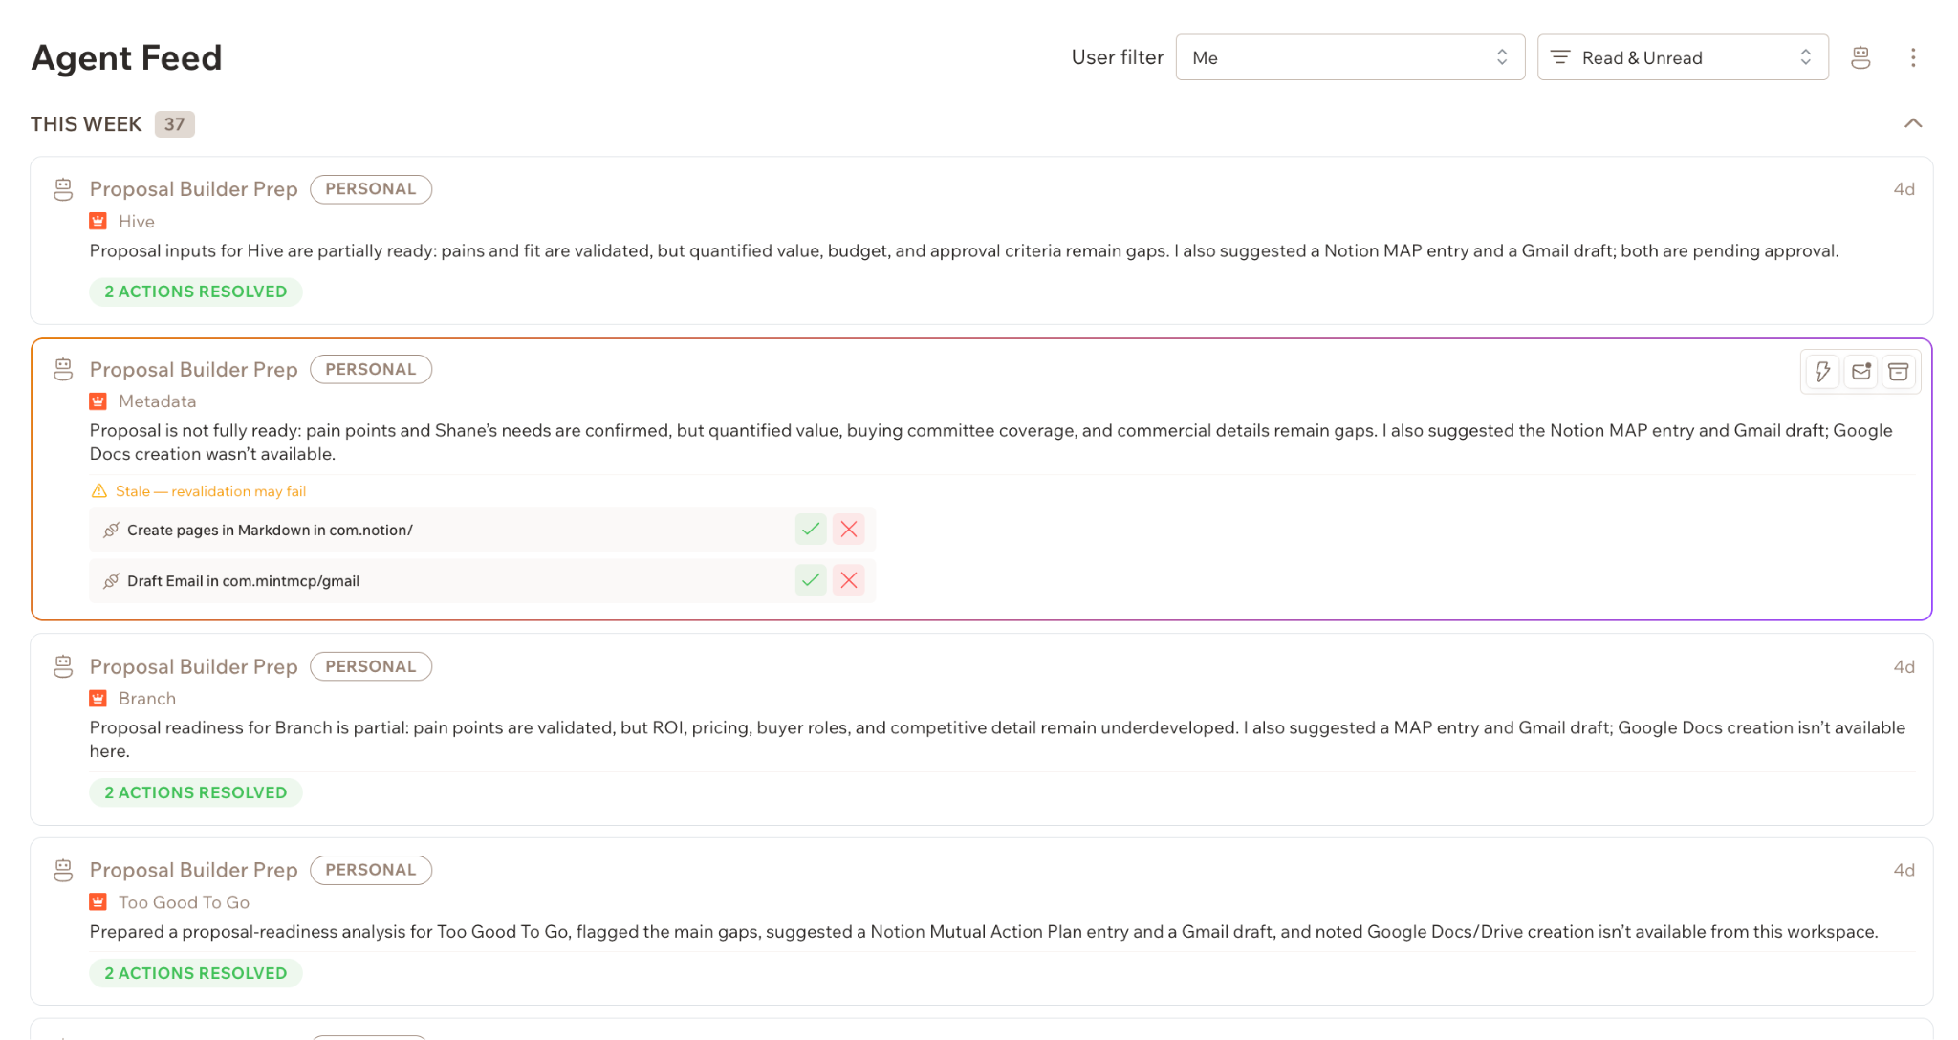Image resolution: width=1958 pixels, height=1040 pixels.
Task: Open the User filter Me dropdown
Action: pyautogui.click(x=1350, y=57)
